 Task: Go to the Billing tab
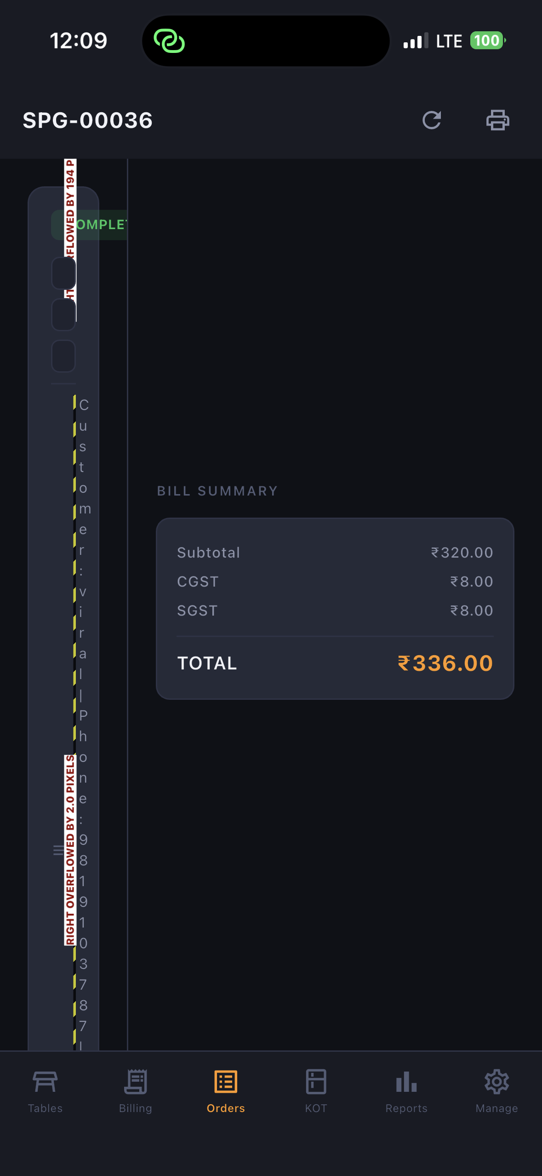(x=135, y=1091)
